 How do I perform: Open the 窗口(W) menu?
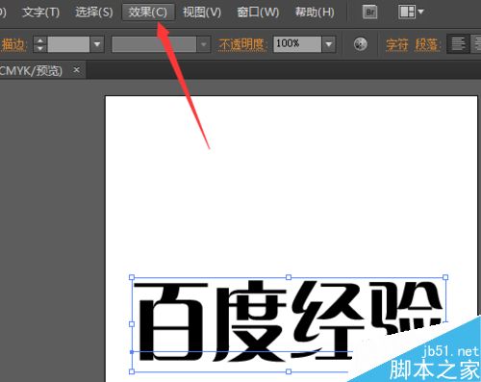tap(258, 13)
